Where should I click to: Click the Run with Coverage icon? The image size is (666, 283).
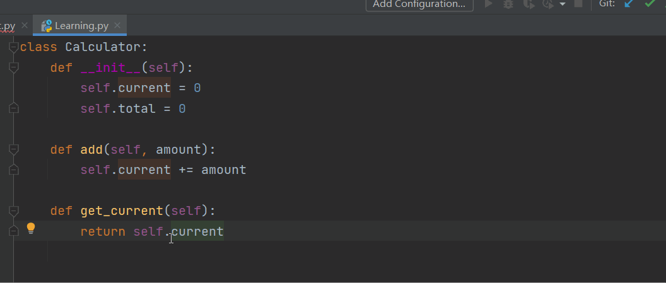(529, 4)
